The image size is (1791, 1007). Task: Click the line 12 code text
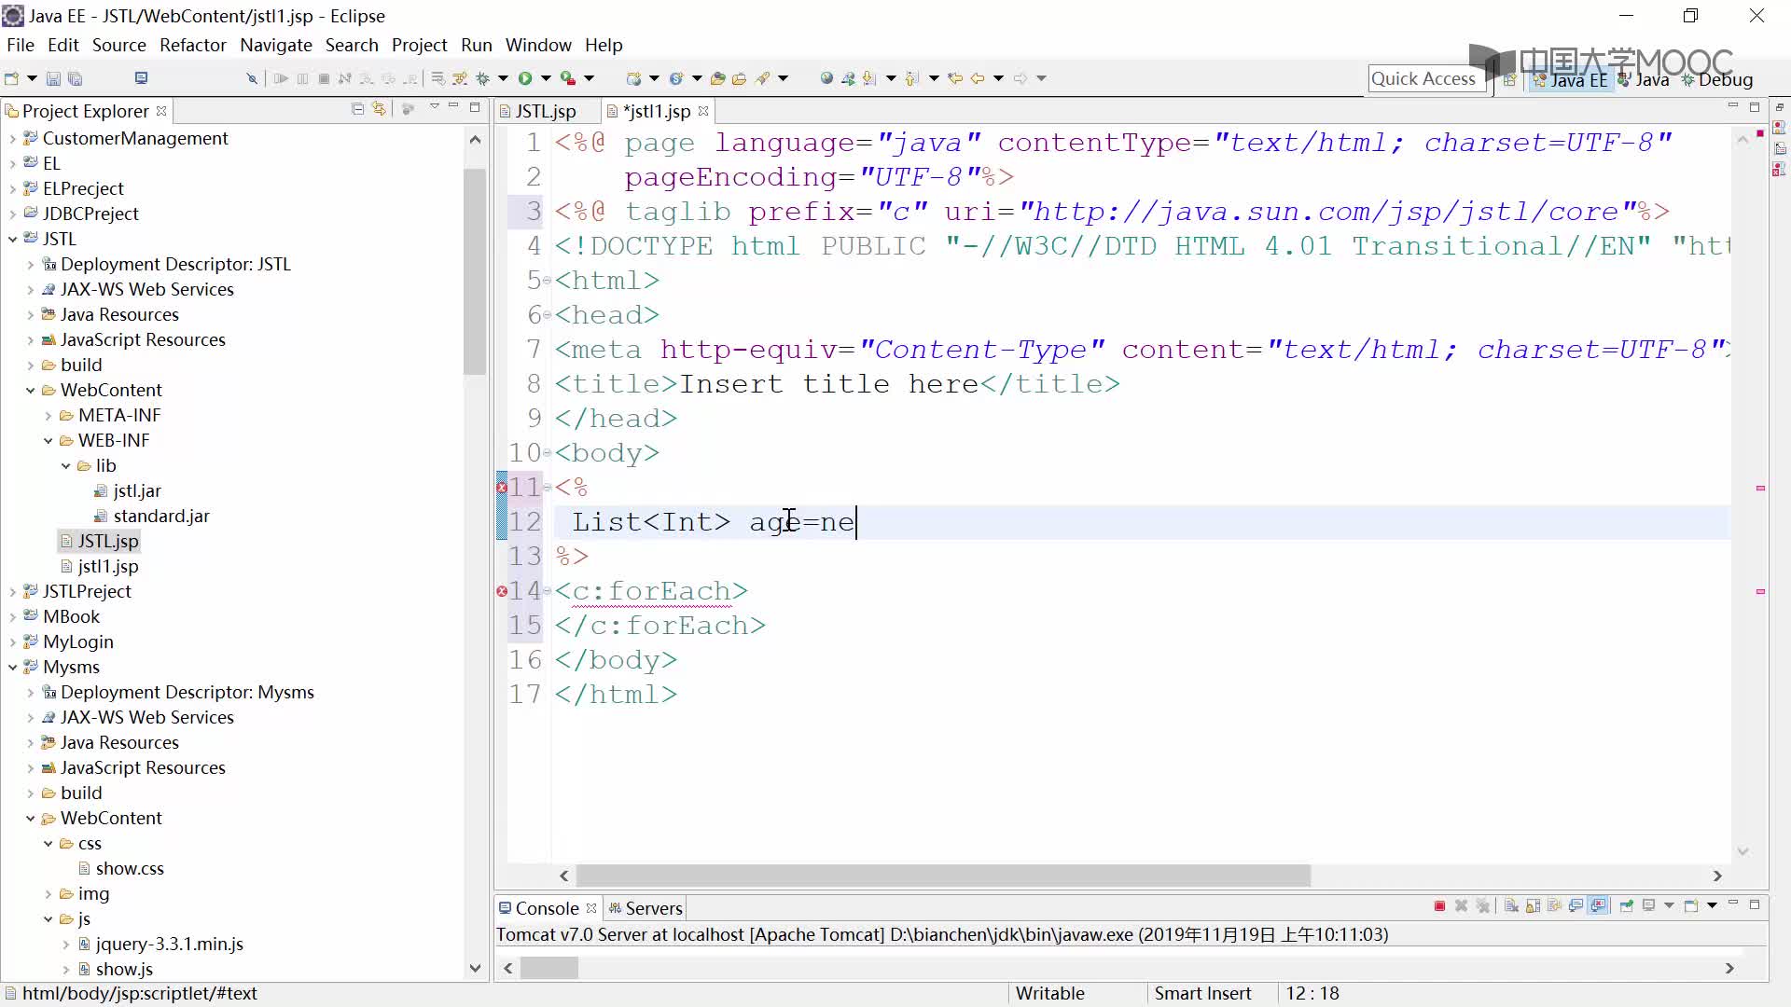coord(714,522)
